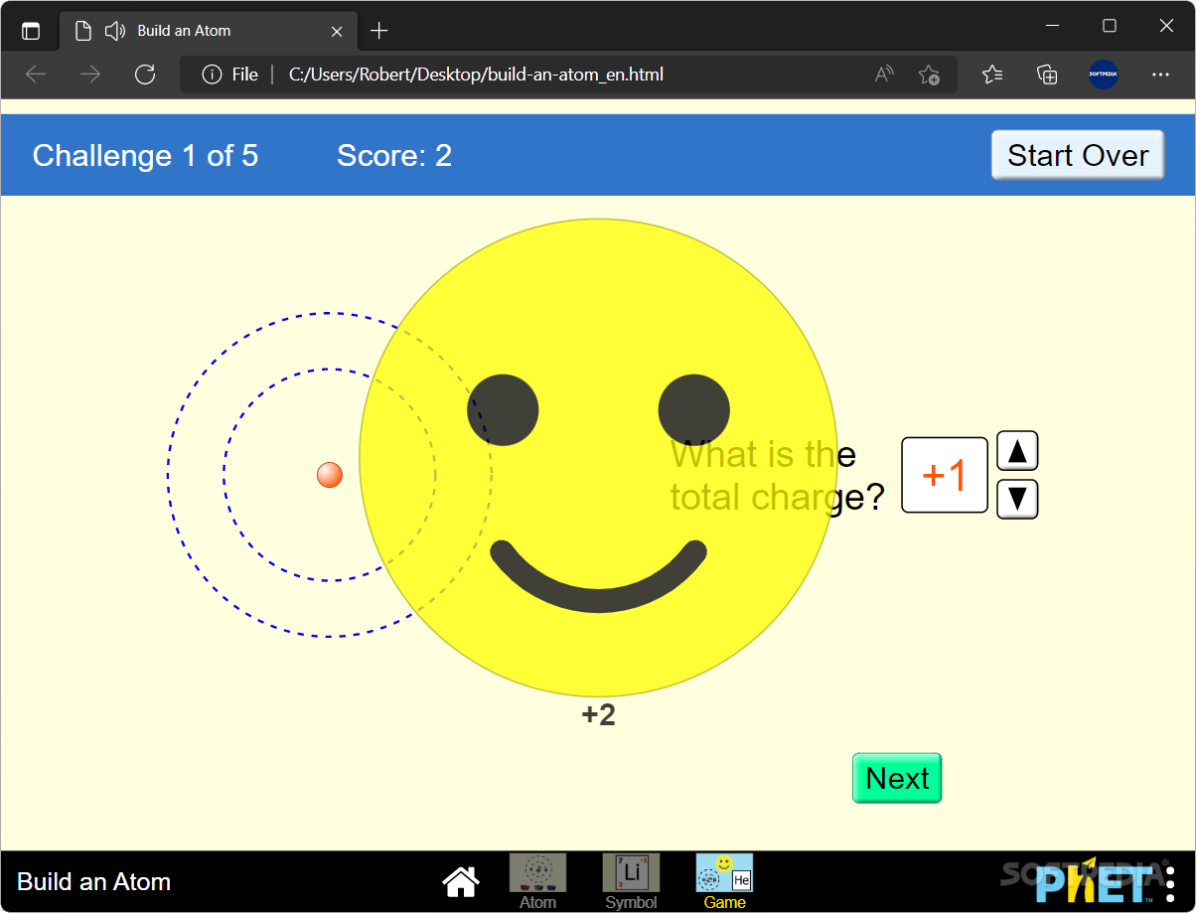Click the Start Over button
Image resolution: width=1196 pixels, height=913 pixels.
[x=1078, y=155]
